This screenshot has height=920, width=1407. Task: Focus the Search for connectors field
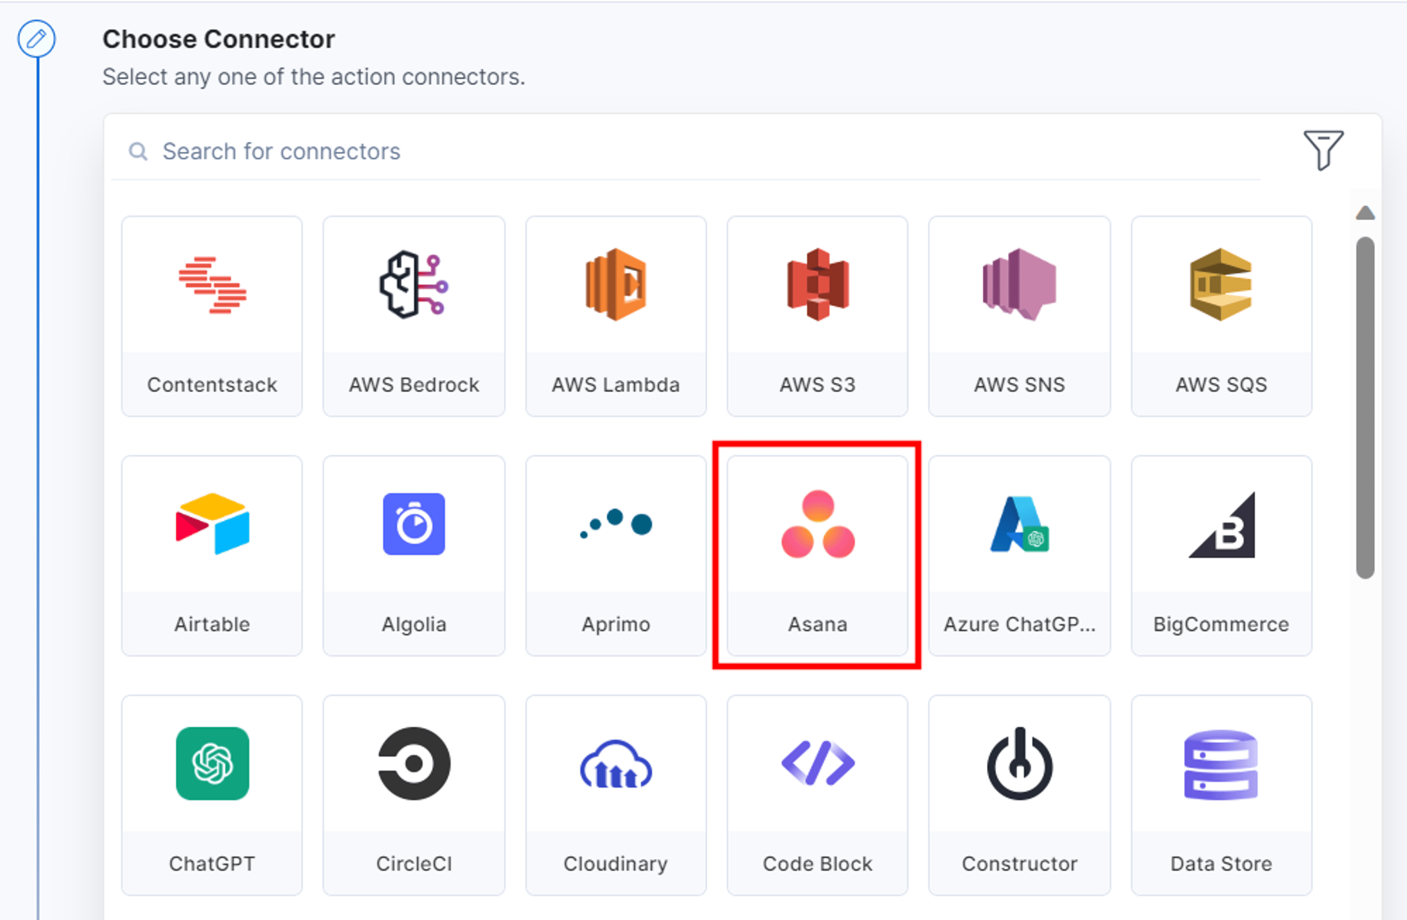click(686, 151)
